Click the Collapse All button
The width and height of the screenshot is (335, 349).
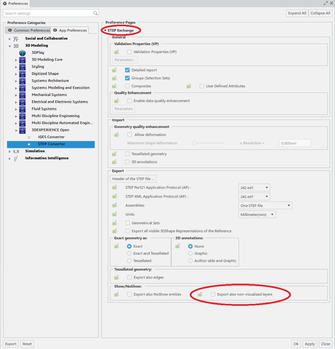click(320, 13)
